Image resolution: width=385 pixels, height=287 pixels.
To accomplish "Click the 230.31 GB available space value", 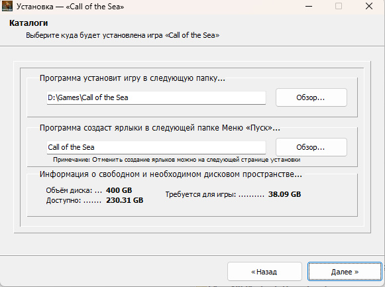I will tap(125, 200).
